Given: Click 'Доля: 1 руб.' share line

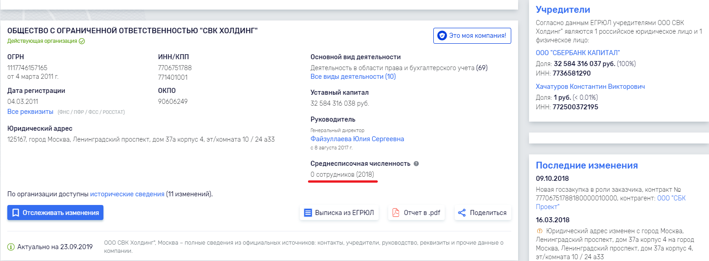Looking at the screenshot, I should tap(567, 97).
